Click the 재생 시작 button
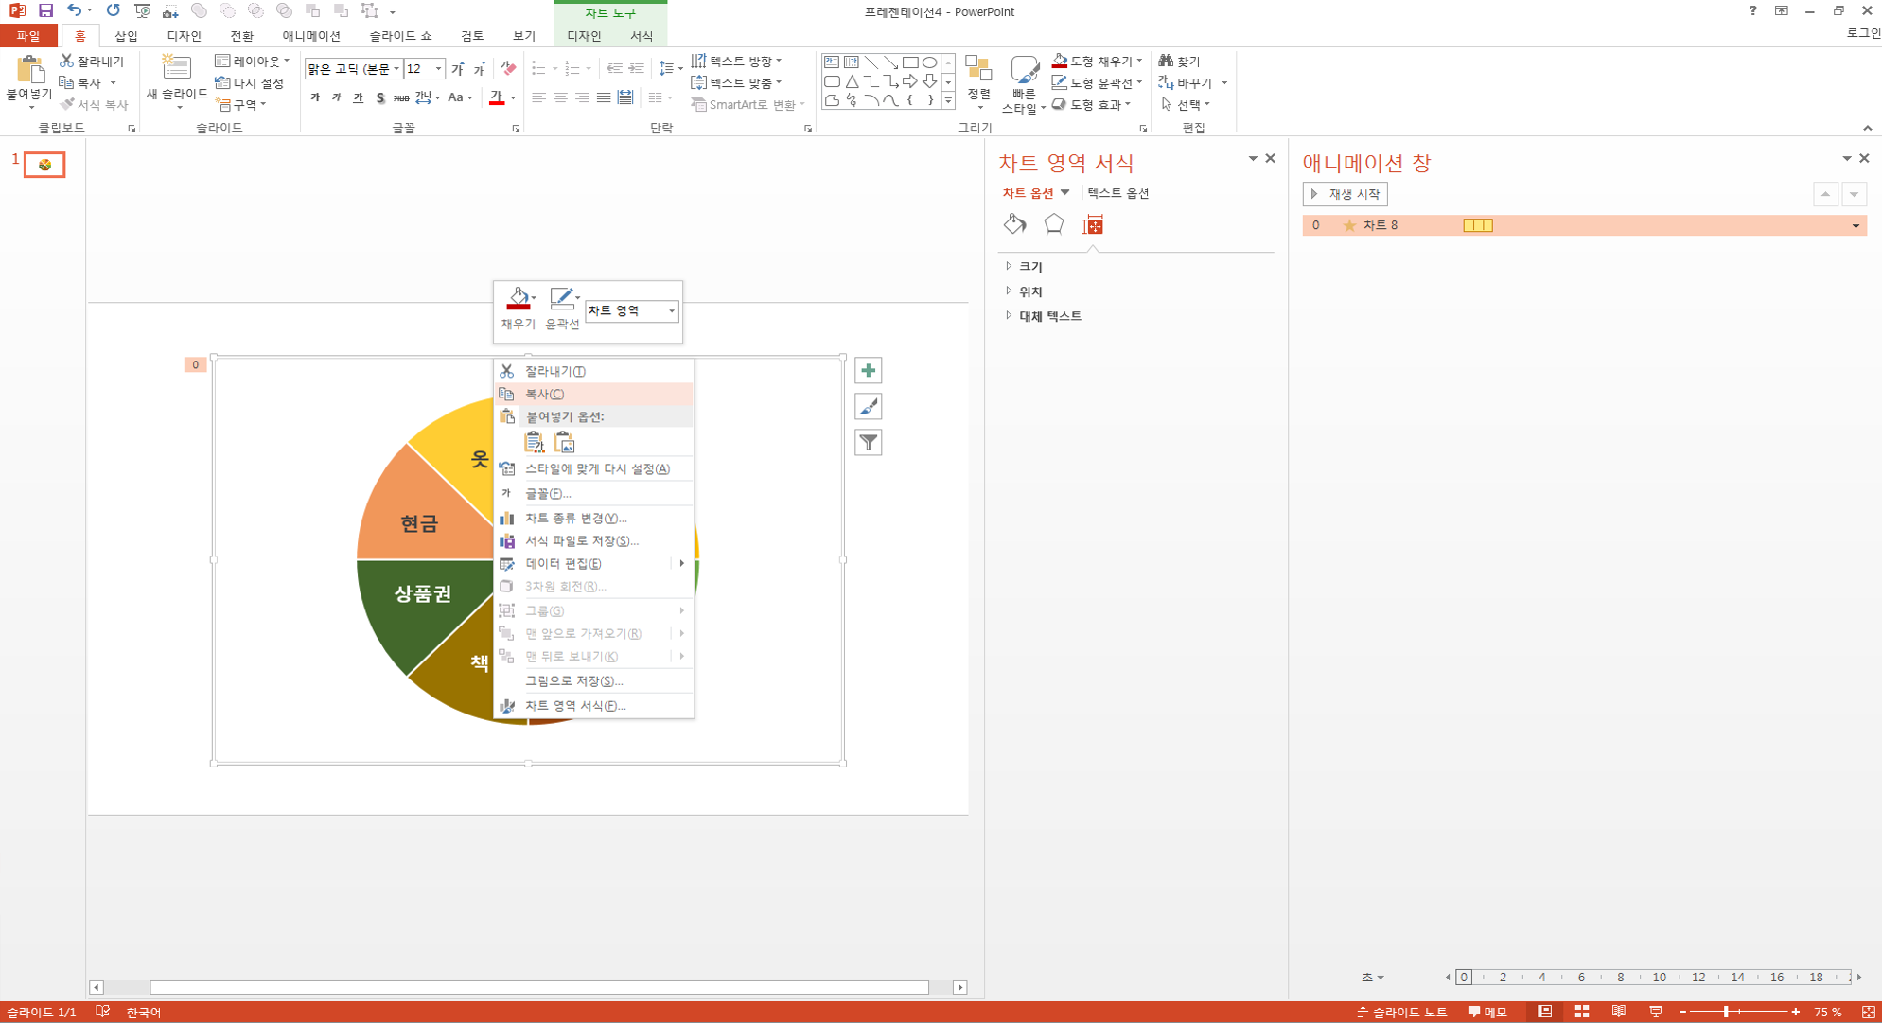This screenshot has height=1023, width=1882. 1345,194
